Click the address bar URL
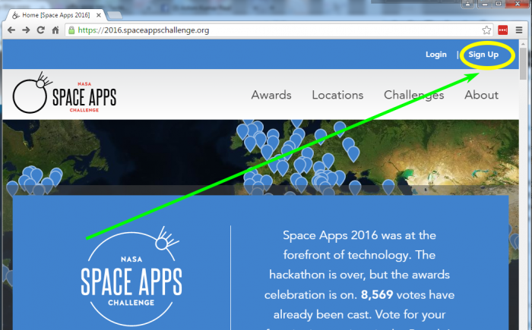The image size is (532, 330). point(144,30)
